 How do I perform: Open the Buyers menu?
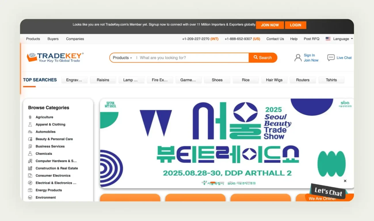pyautogui.click(x=53, y=39)
